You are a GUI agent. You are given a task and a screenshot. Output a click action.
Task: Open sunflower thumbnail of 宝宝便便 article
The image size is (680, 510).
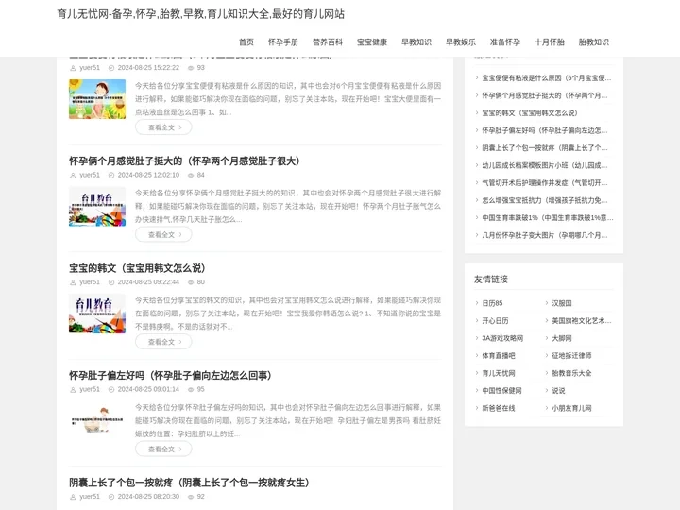coord(97,99)
